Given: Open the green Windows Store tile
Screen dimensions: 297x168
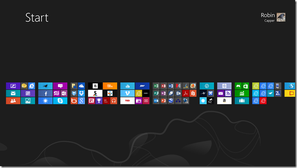Looking at the screenshot, I should [x=245, y=86].
